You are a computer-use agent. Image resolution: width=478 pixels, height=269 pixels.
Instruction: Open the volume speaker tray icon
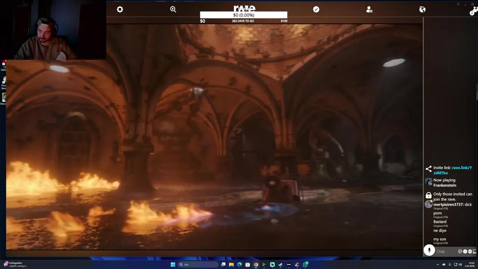click(460, 265)
